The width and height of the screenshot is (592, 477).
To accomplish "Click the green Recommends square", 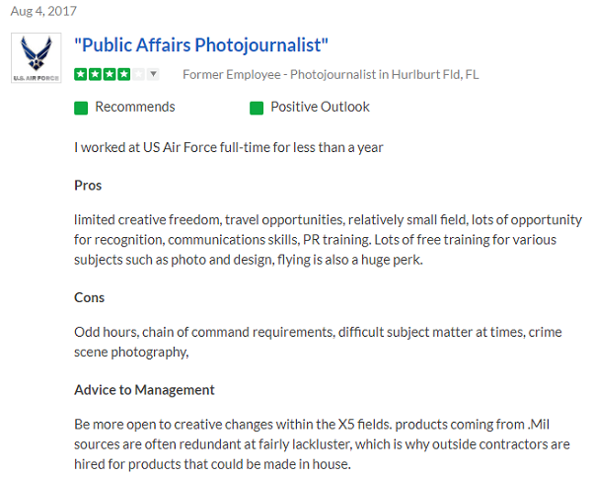I will [x=81, y=108].
